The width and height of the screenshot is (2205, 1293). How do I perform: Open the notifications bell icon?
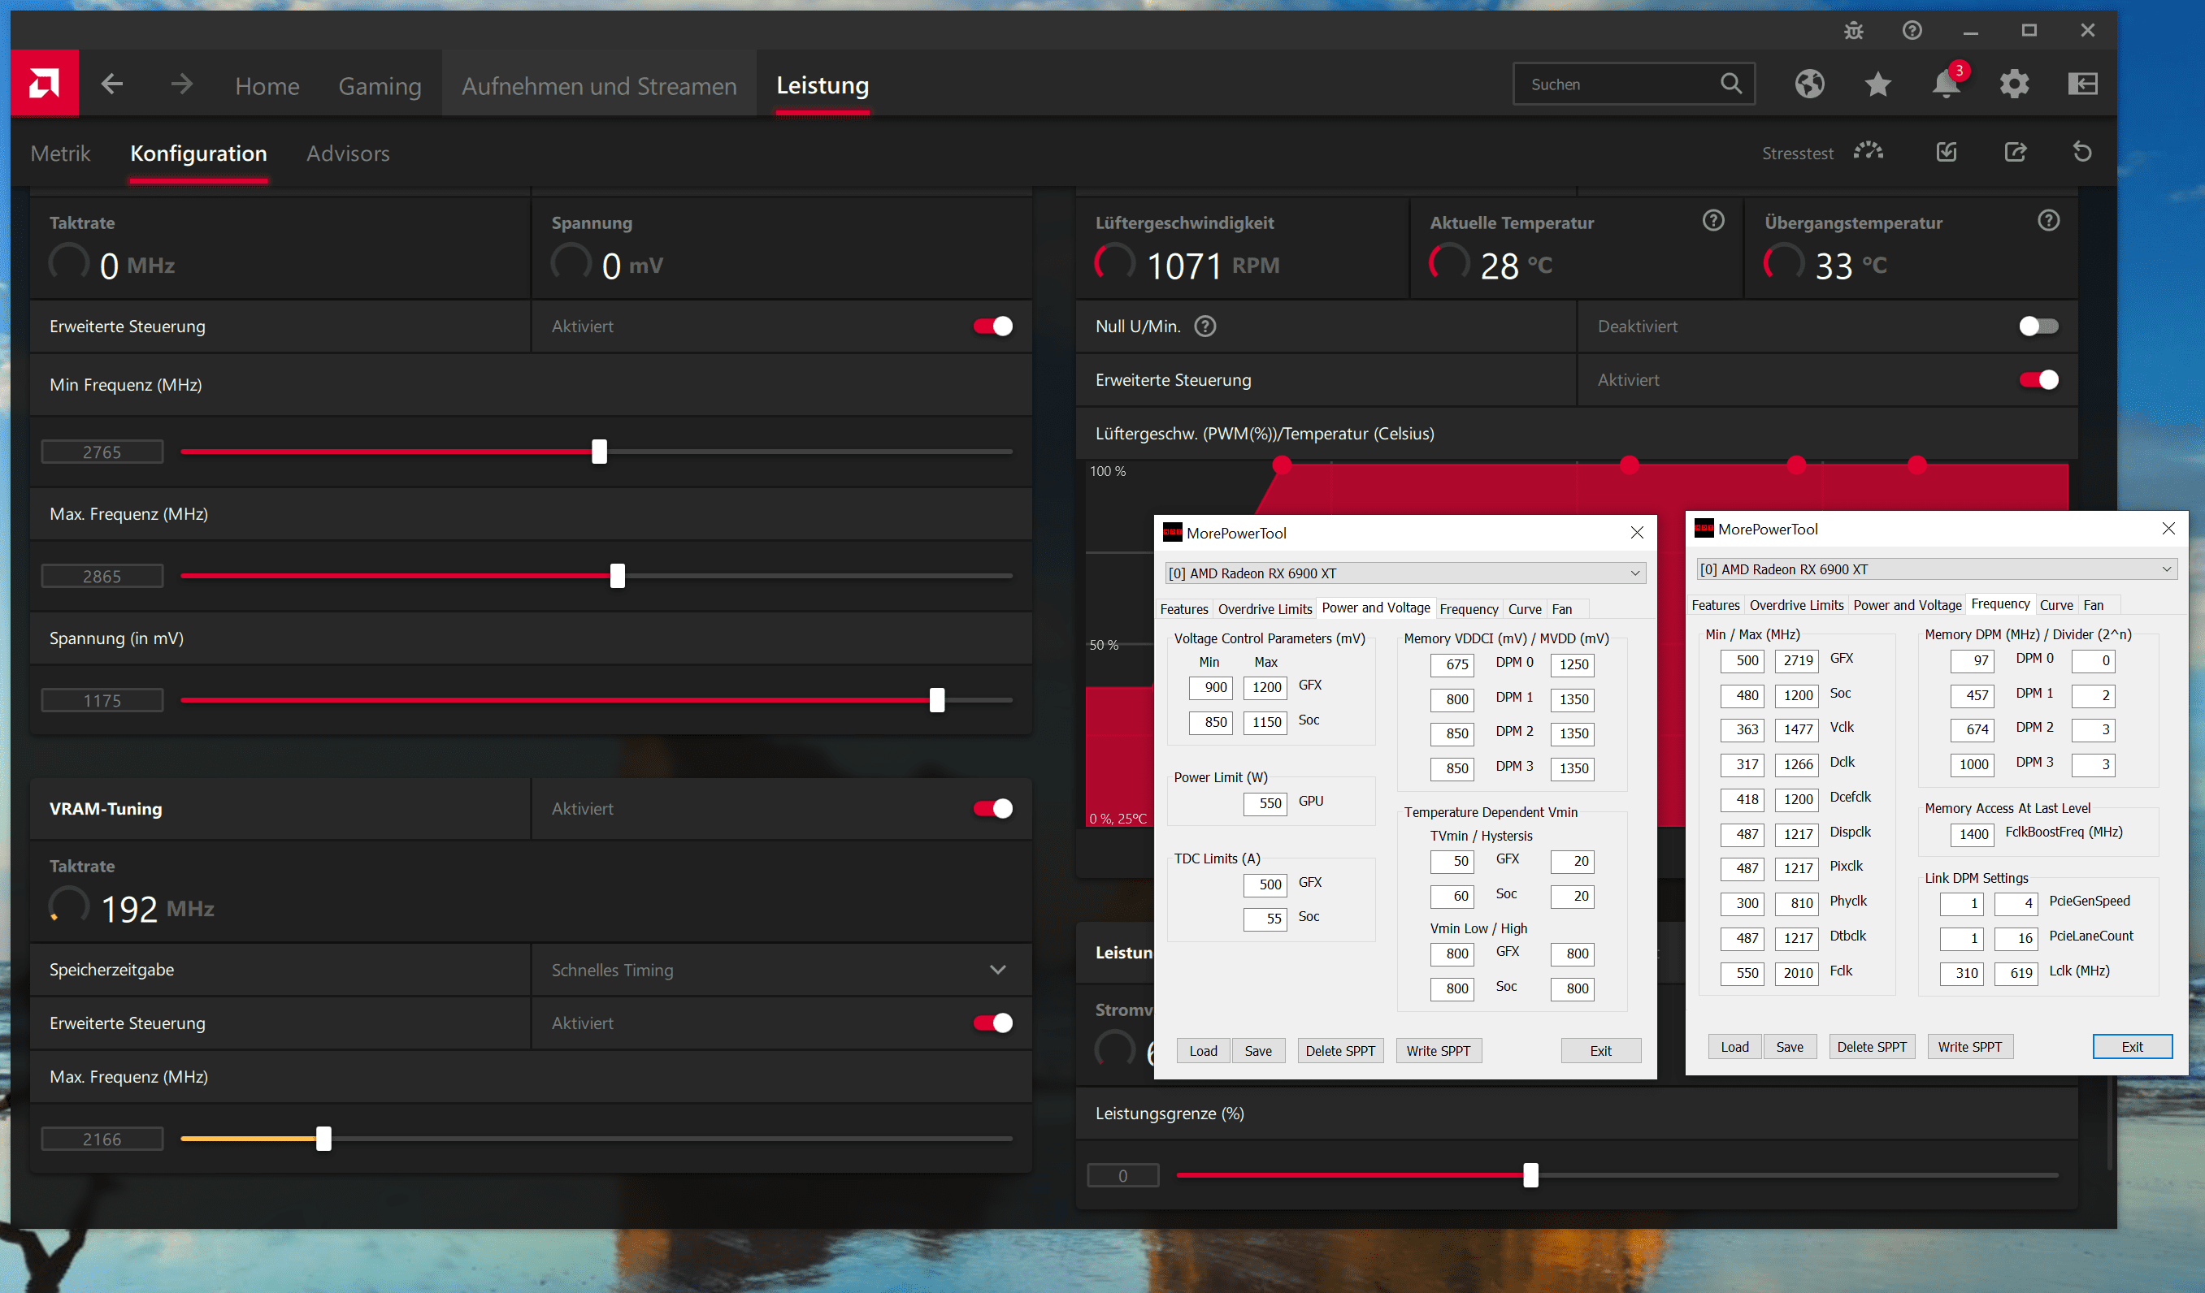pos(1945,84)
